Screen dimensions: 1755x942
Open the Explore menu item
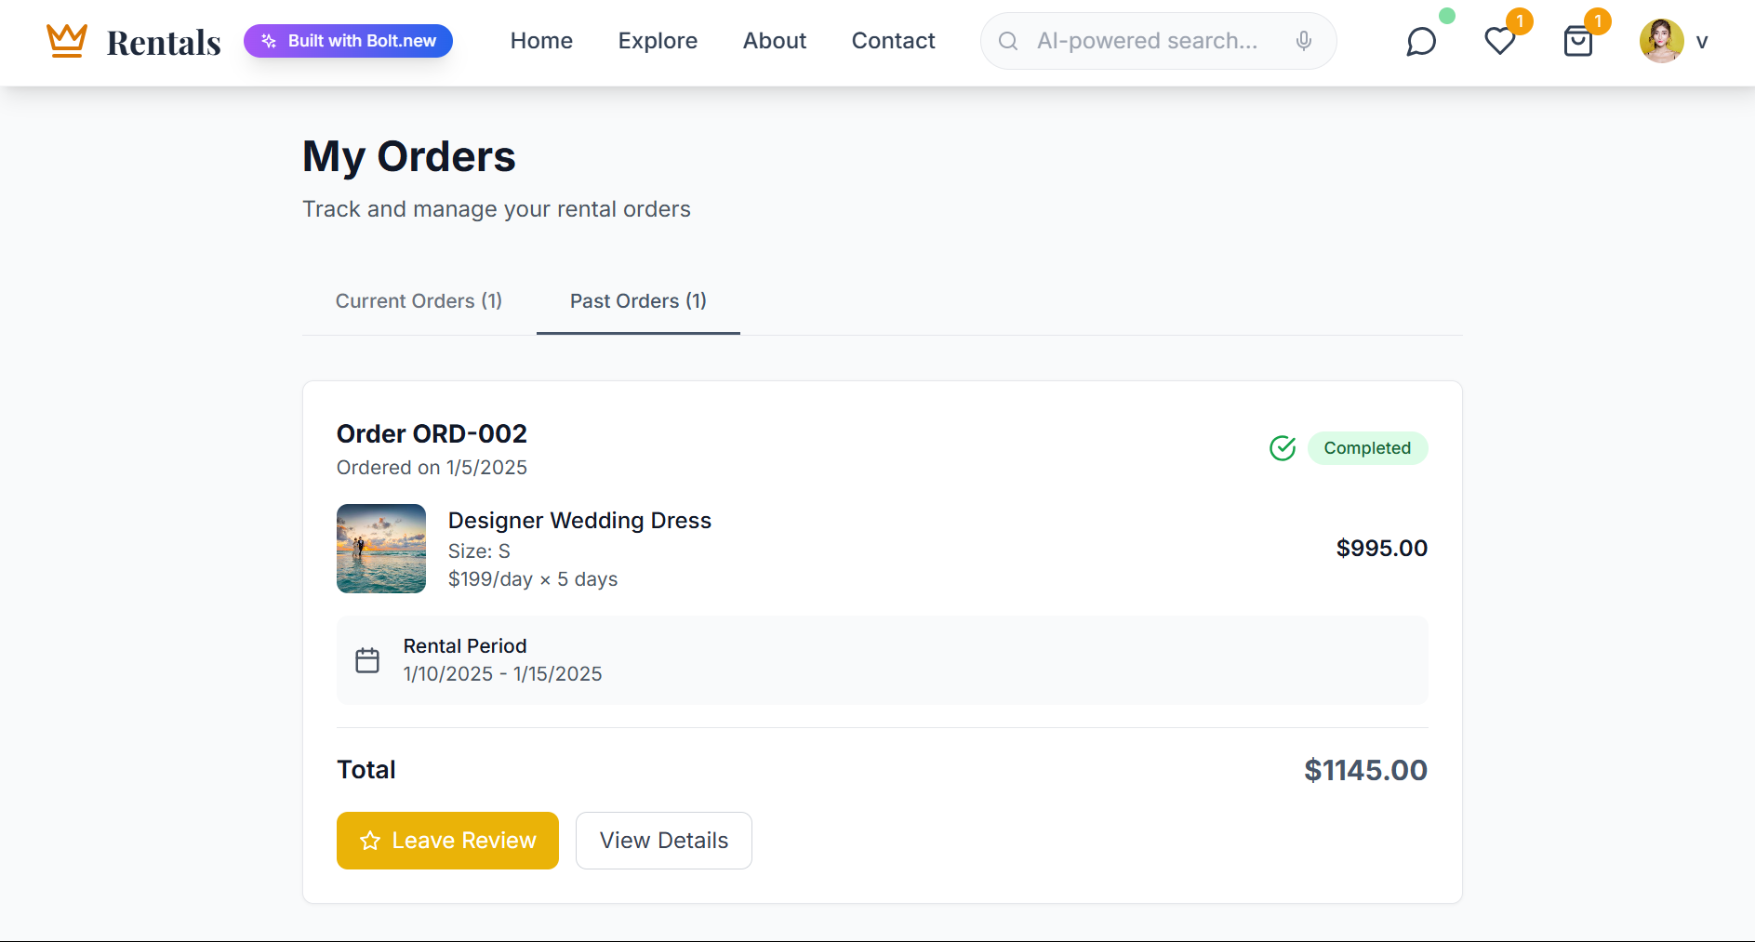pos(658,41)
